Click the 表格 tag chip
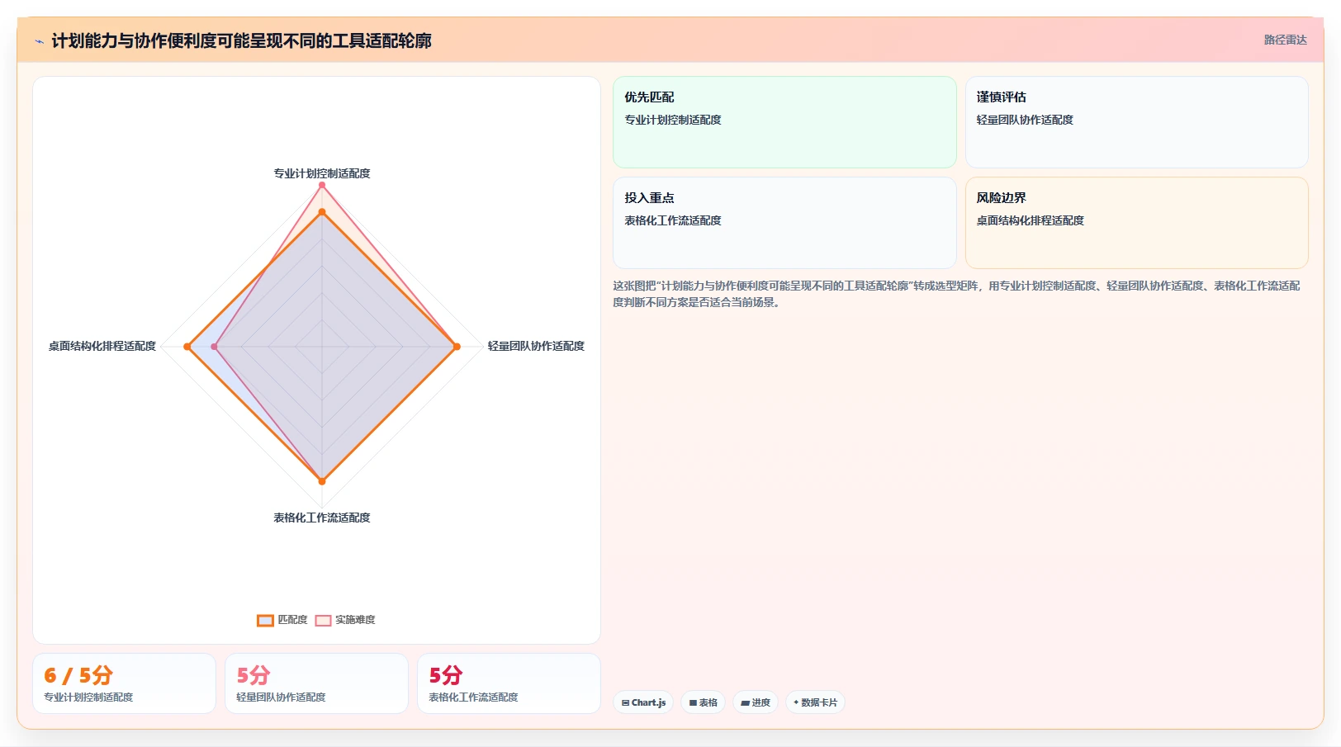Viewport: 1341px width, 747px height. click(704, 702)
